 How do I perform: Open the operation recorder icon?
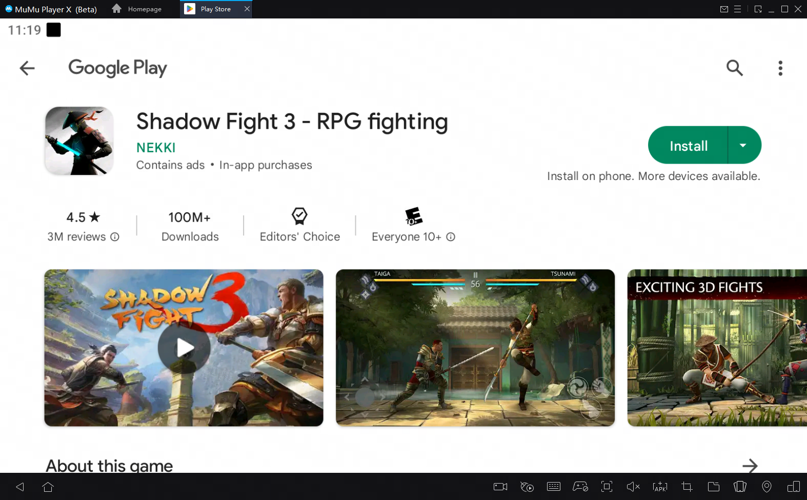tap(527, 487)
